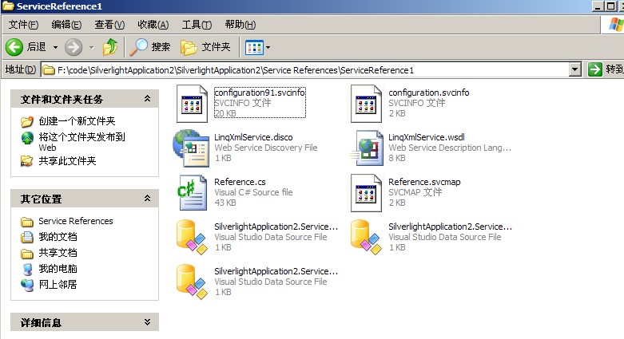Open the 编辑(E) menu

click(x=66, y=25)
